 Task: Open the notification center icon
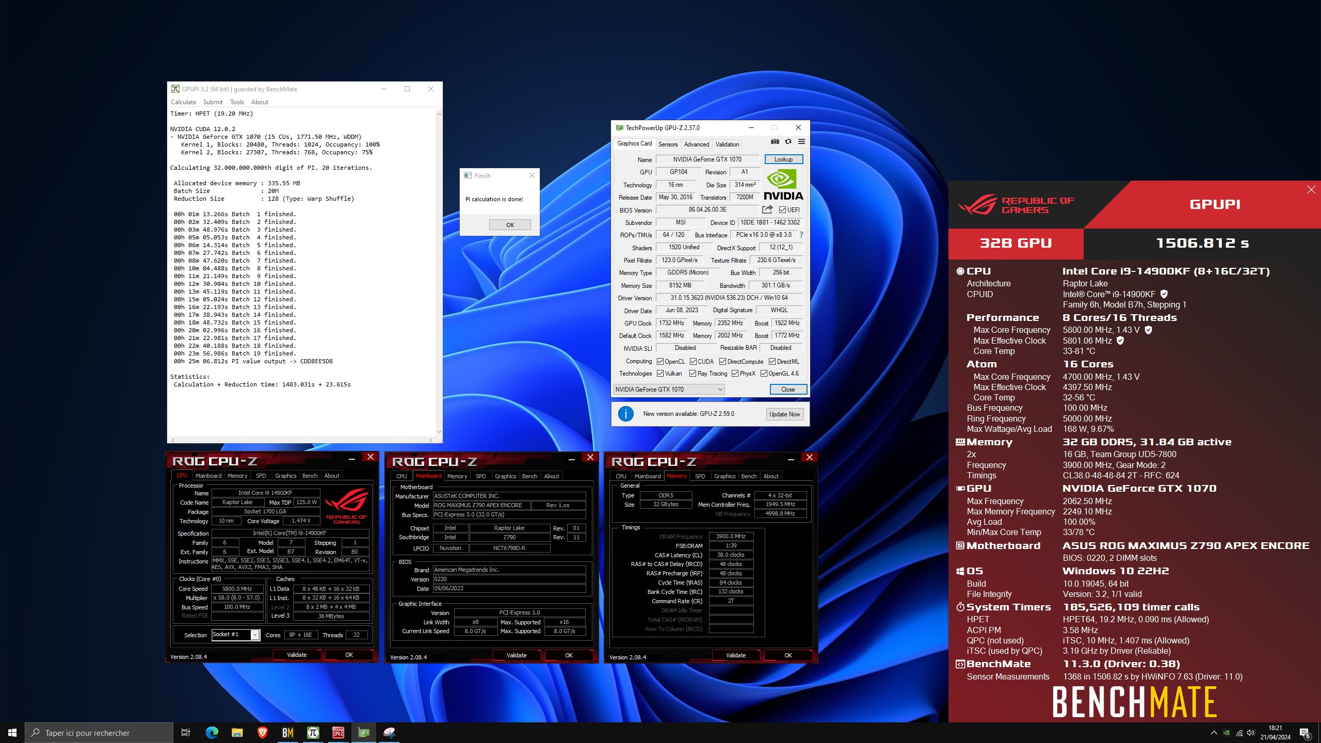coord(1304,733)
